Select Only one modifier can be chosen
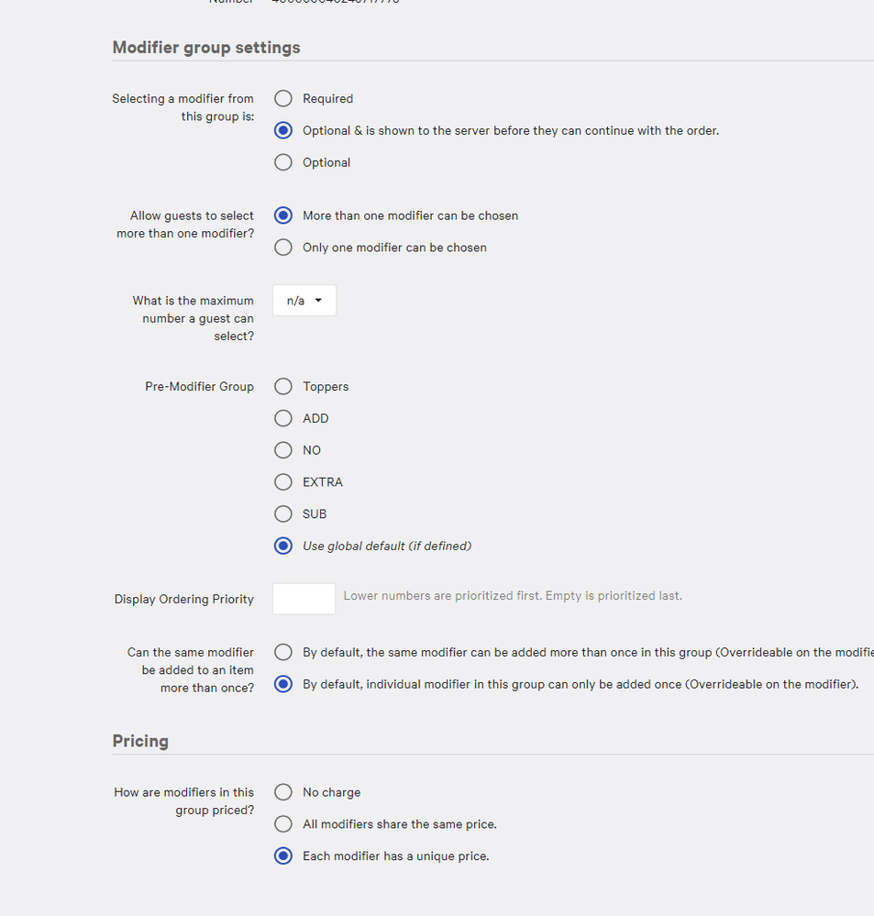 pos(284,248)
